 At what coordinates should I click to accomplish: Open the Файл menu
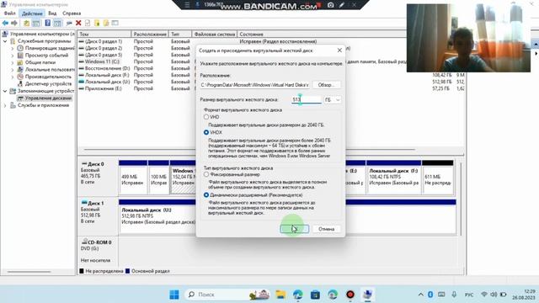[9, 13]
